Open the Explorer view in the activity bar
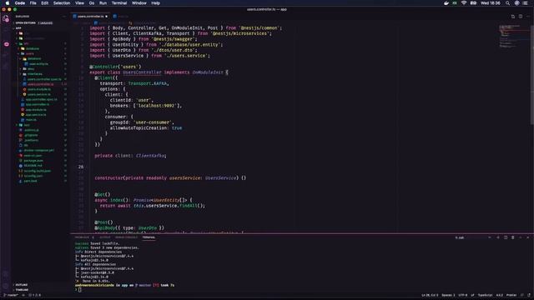 [x=6, y=19]
